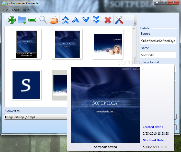
Task: Open the Convert to format dropdown
Action: 36,117
